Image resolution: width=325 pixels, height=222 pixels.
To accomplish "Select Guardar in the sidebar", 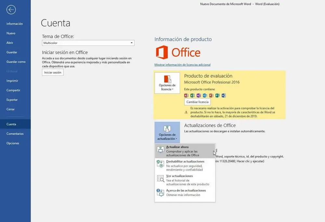I will click(x=15, y=52).
